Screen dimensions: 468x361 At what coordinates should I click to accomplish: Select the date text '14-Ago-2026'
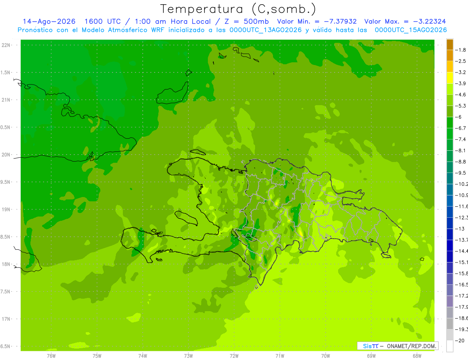[49, 21]
